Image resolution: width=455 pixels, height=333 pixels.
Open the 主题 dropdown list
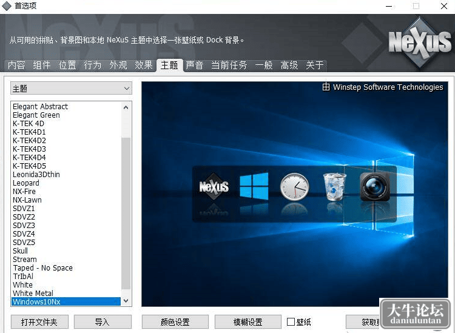[x=71, y=88]
